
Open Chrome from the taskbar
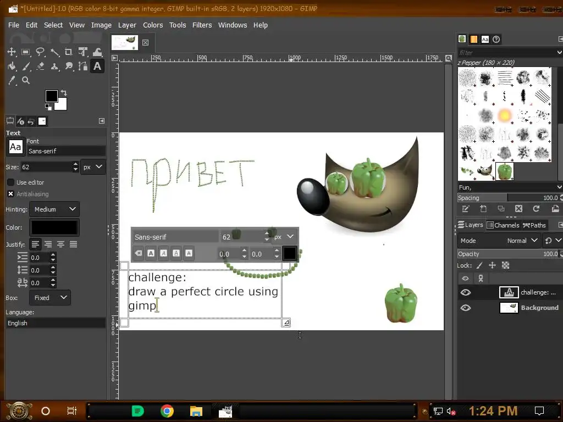(167, 411)
